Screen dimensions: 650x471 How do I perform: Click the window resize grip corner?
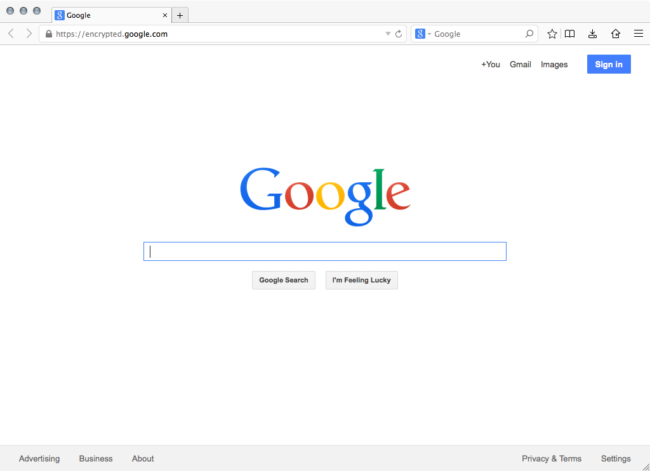(x=646, y=467)
